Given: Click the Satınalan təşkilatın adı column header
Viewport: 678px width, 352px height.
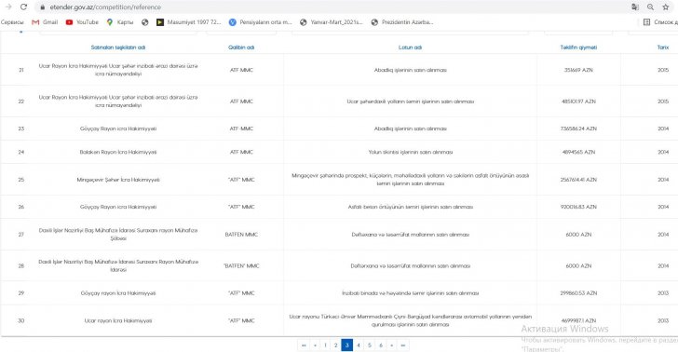Looking at the screenshot, I should pyautogui.click(x=118, y=47).
